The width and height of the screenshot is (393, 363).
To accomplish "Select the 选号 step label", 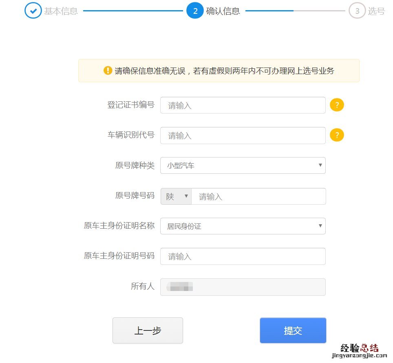I will tap(376, 11).
